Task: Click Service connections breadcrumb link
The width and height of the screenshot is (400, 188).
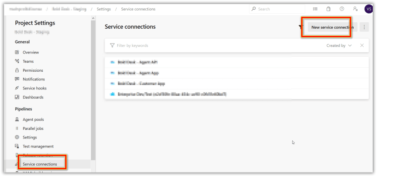Action: (x=138, y=9)
